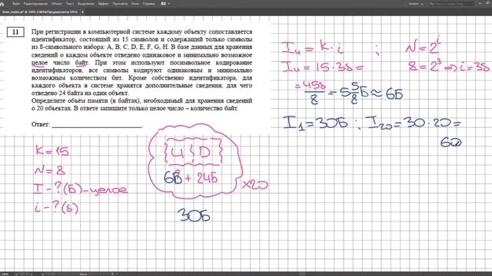The width and height of the screenshot is (492, 276).
Task: Click the Adobe Stock search field
Action: pos(451,4)
